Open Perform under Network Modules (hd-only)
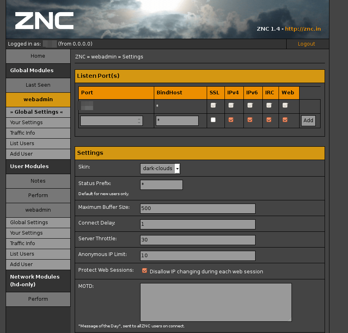 click(38, 299)
